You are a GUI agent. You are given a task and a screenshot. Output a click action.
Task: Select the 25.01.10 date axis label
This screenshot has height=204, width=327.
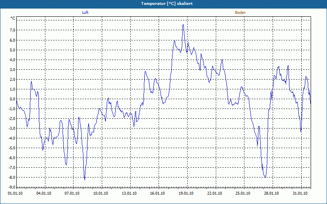pos(243,193)
